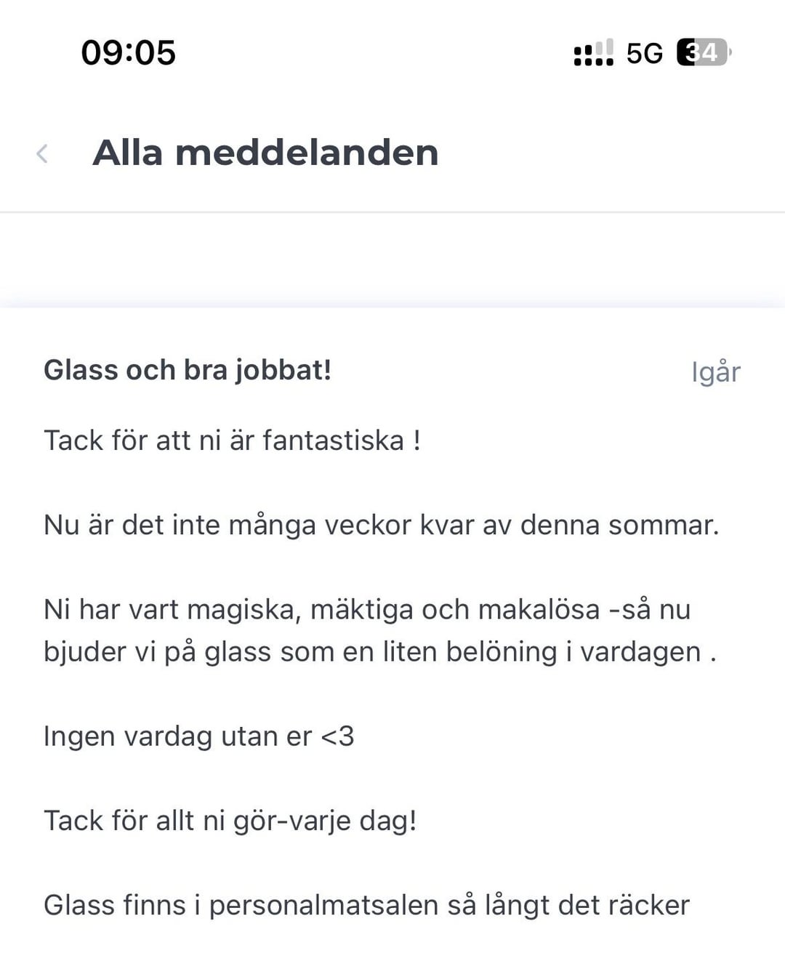Viewport: 785px width, 977px height.
Task: Tap the line about veckor kvar av denna sommar
Action: [x=381, y=525]
